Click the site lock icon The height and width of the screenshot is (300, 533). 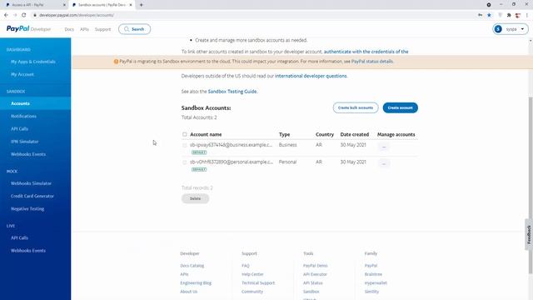[x=34, y=15]
